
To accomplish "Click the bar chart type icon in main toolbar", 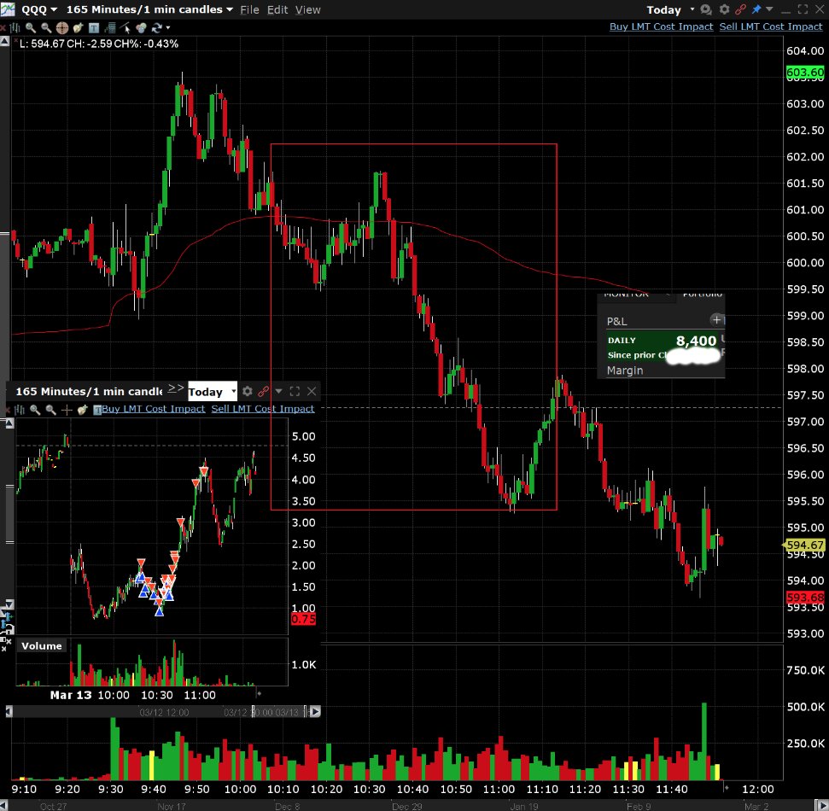I will [x=15, y=27].
